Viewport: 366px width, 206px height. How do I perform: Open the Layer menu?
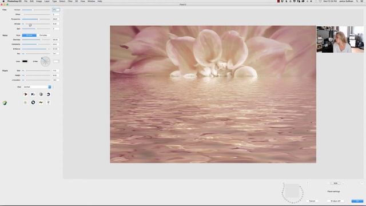click(47, 1)
